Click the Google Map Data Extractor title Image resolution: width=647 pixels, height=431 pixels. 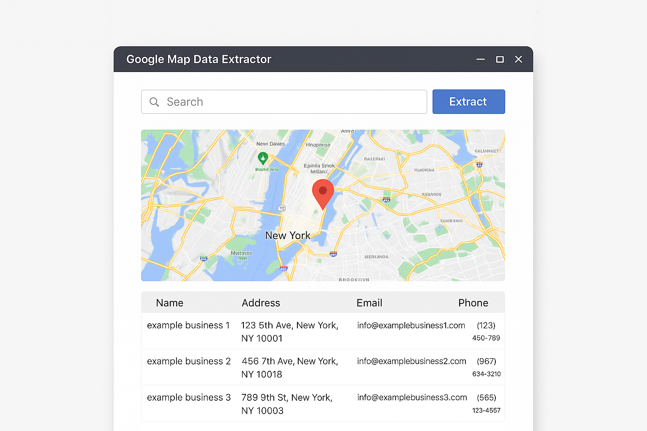point(199,59)
